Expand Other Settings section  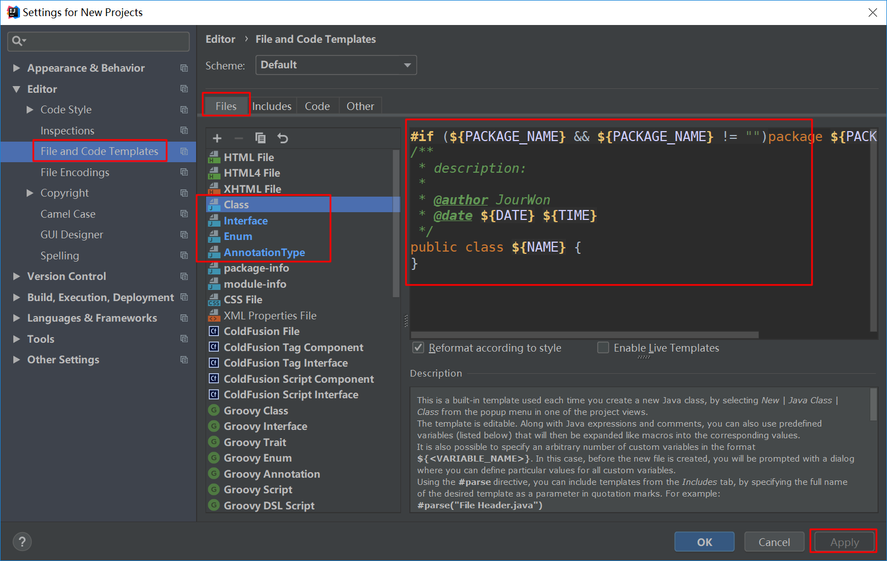point(17,359)
